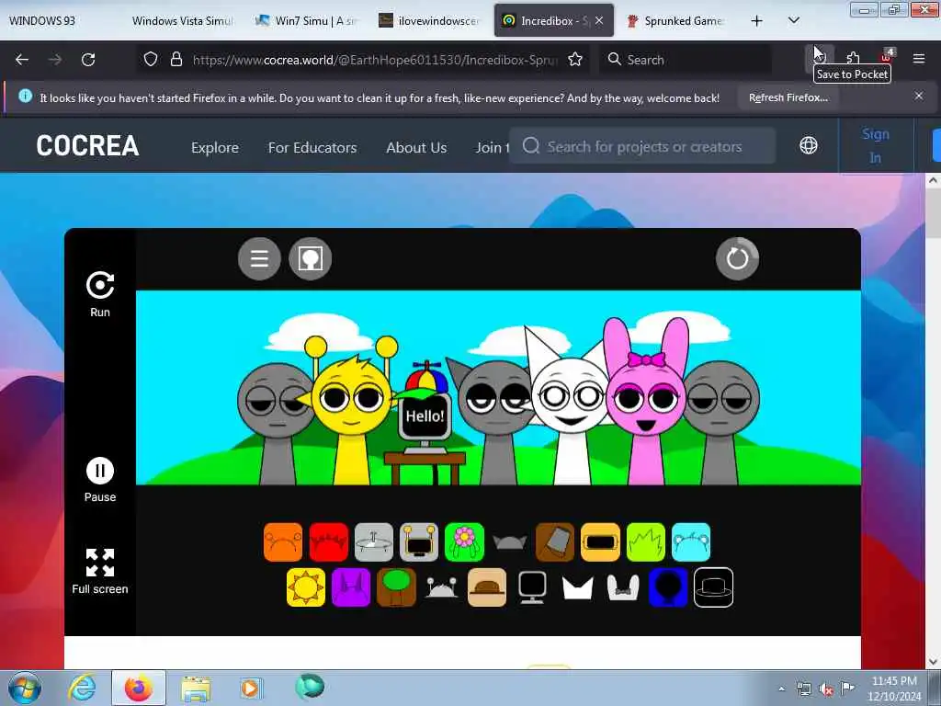Choose the green flower character icon
Image resolution: width=941 pixels, height=706 pixels.
click(x=464, y=542)
